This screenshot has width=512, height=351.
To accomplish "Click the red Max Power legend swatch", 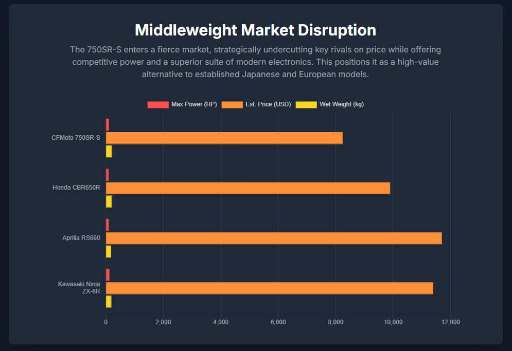I will (x=158, y=104).
